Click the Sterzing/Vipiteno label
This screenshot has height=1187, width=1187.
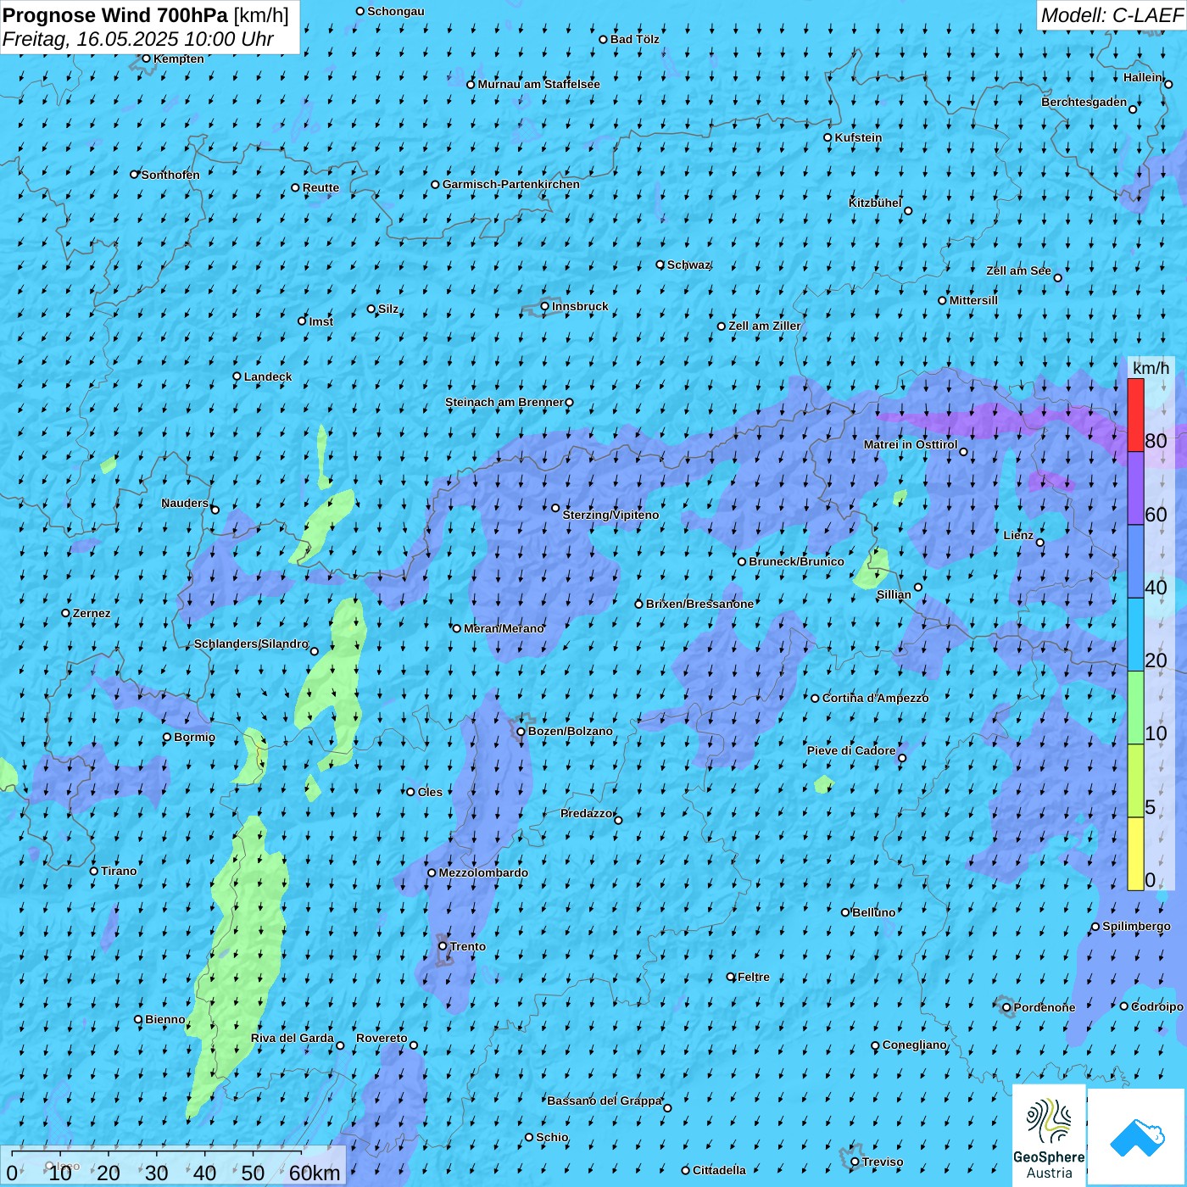click(610, 515)
